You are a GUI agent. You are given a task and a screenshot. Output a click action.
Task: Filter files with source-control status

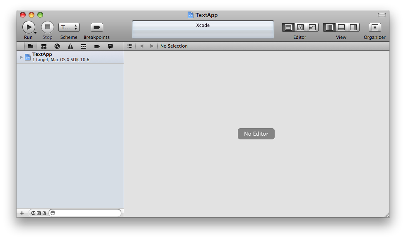(39, 213)
